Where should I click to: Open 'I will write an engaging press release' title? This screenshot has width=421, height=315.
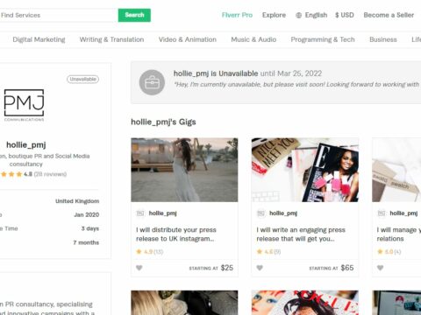(x=301, y=234)
